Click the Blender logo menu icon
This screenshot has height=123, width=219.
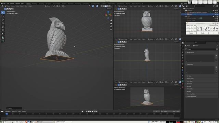coord(2,4)
